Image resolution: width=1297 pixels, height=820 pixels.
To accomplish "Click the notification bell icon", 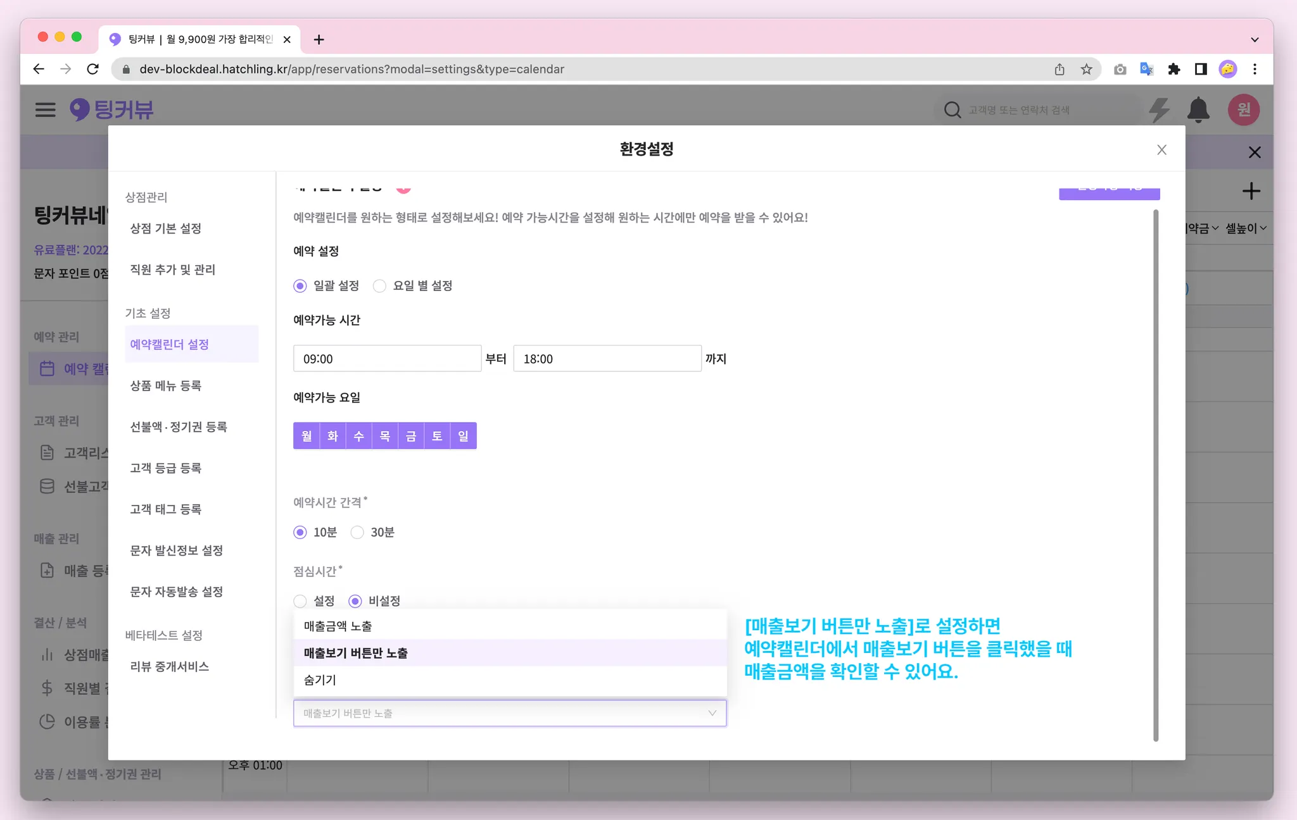I will (x=1198, y=110).
